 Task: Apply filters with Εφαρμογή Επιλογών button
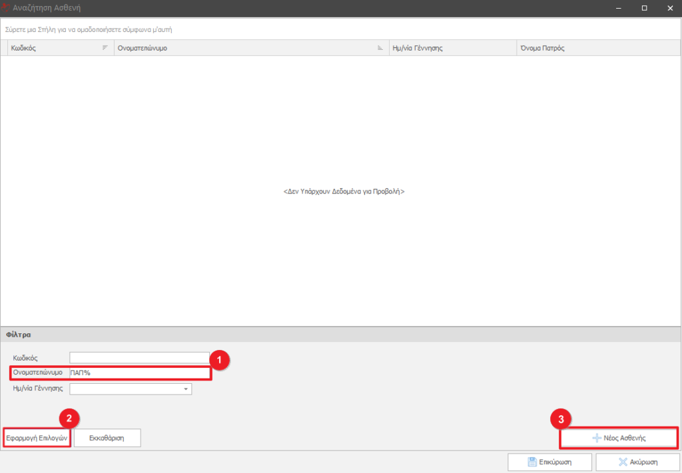click(37, 438)
